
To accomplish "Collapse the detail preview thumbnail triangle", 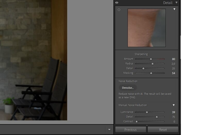I will coord(174,9).
